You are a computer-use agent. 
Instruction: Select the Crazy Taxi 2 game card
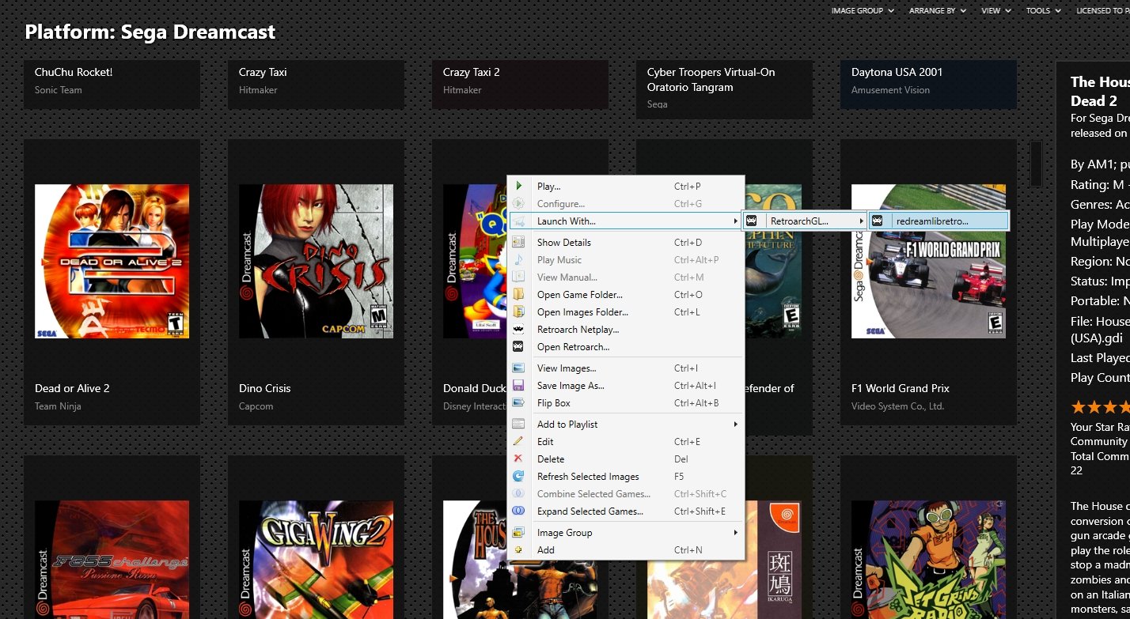click(x=520, y=84)
